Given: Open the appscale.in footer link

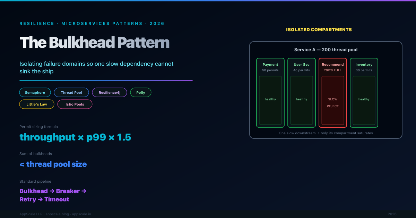Looking at the screenshot, I should (x=81, y=214).
